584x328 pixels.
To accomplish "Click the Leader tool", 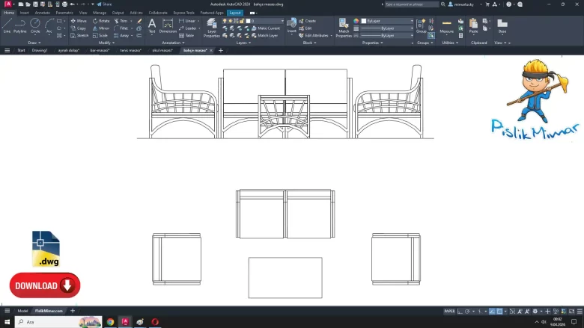I will coord(188,28).
